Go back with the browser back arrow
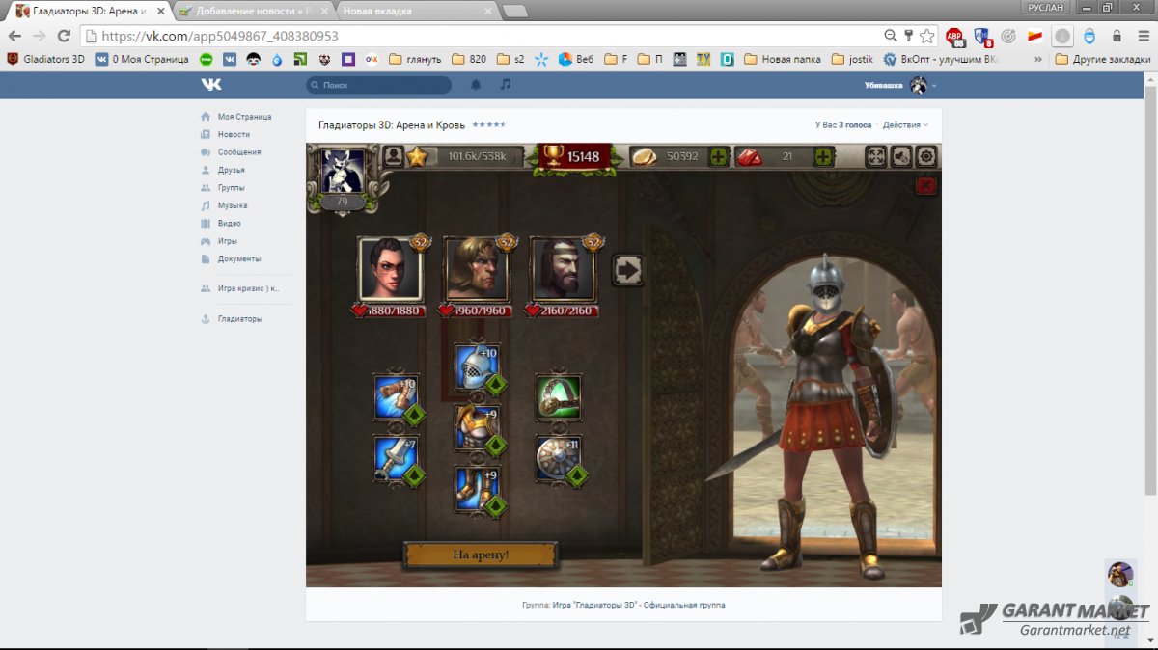This screenshot has width=1158, height=650. 14,36
